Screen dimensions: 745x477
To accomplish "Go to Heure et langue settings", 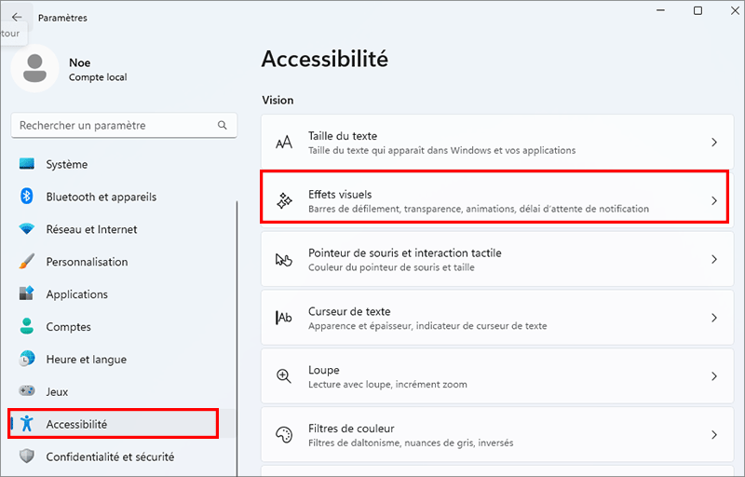I will pyautogui.click(x=86, y=360).
